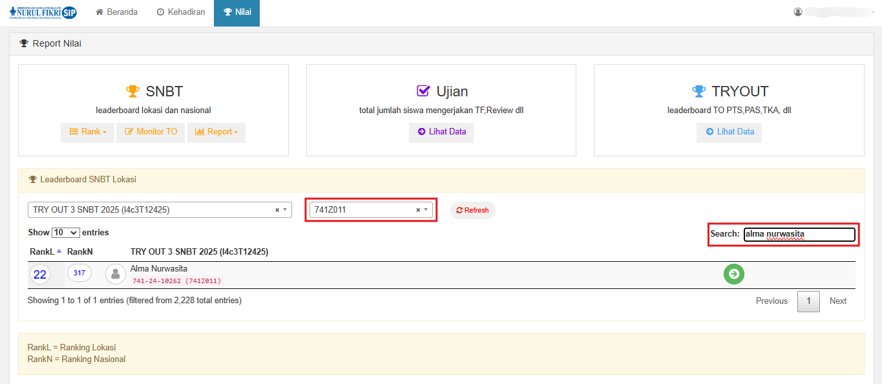Screen dimensions: 882x384
Task: Click Alma Nurwasita's avatar icon
Action: 115,274
